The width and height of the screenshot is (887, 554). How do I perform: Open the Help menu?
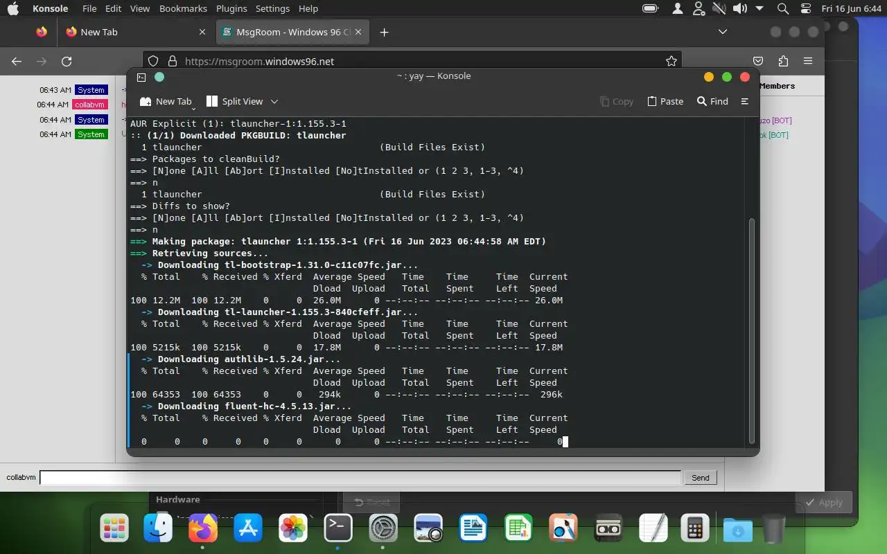tap(308, 8)
